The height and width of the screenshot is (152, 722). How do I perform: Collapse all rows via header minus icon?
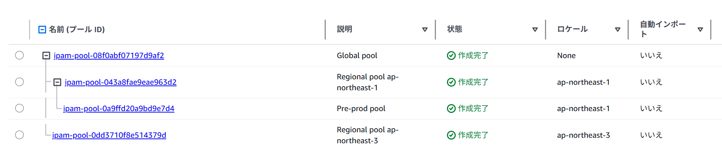click(42, 30)
